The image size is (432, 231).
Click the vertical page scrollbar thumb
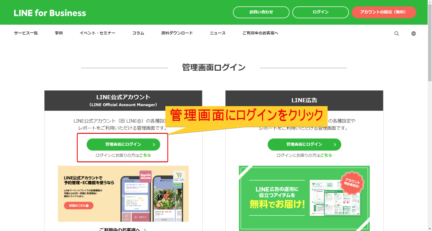(430, 41)
